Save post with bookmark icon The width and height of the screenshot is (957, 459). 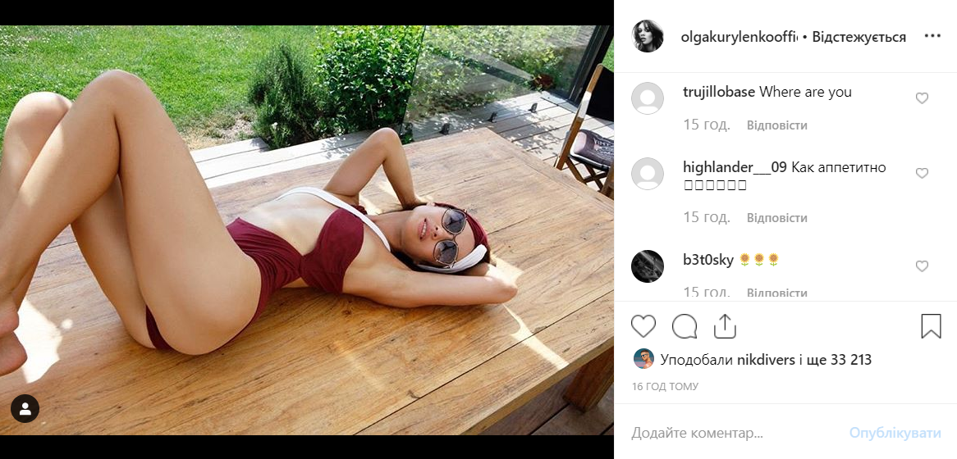931,326
